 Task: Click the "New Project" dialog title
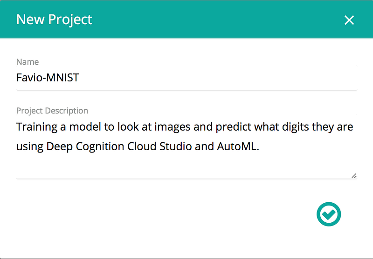click(x=54, y=20)
